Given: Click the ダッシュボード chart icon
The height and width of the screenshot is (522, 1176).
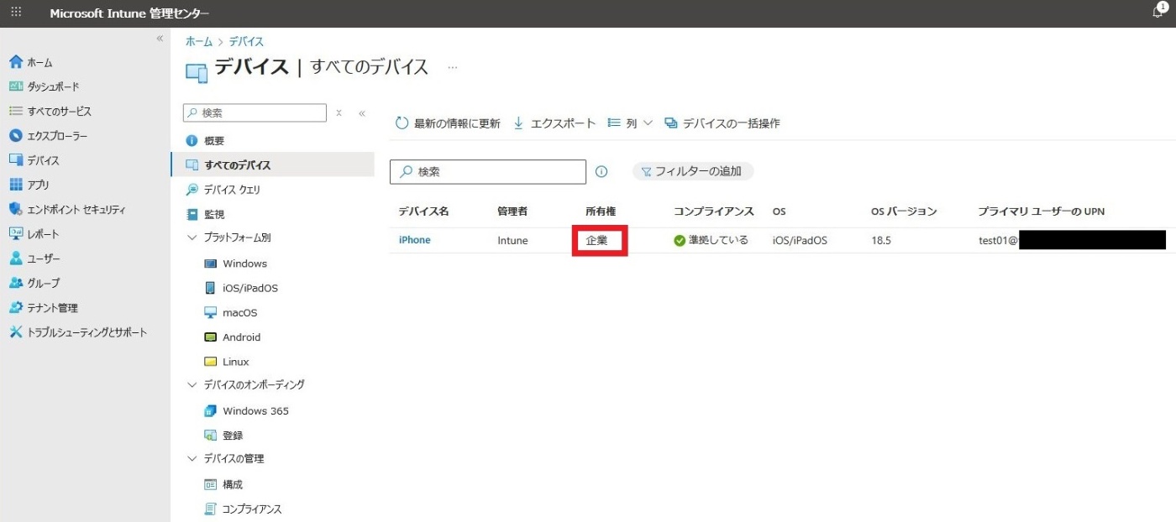Looking at the screenshot, I should (x=15, y=86).
